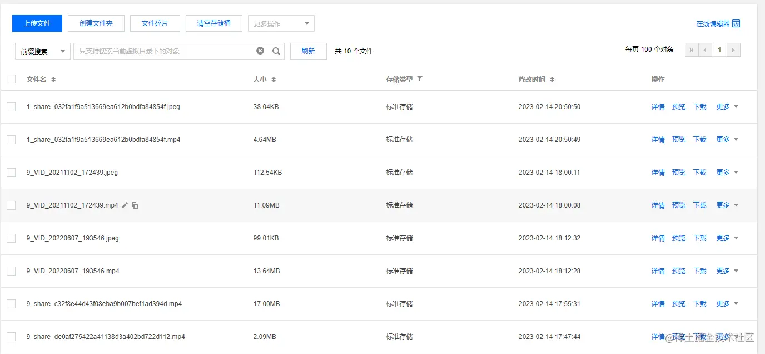The image size is (765, 354).
Task: Check the 9_VID_20211102_172439.mp4 row
Action: pos(11,205)
